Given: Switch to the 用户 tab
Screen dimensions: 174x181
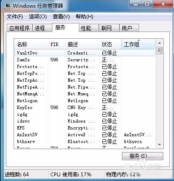Looking at the screenshot, I should pos(129,28).
